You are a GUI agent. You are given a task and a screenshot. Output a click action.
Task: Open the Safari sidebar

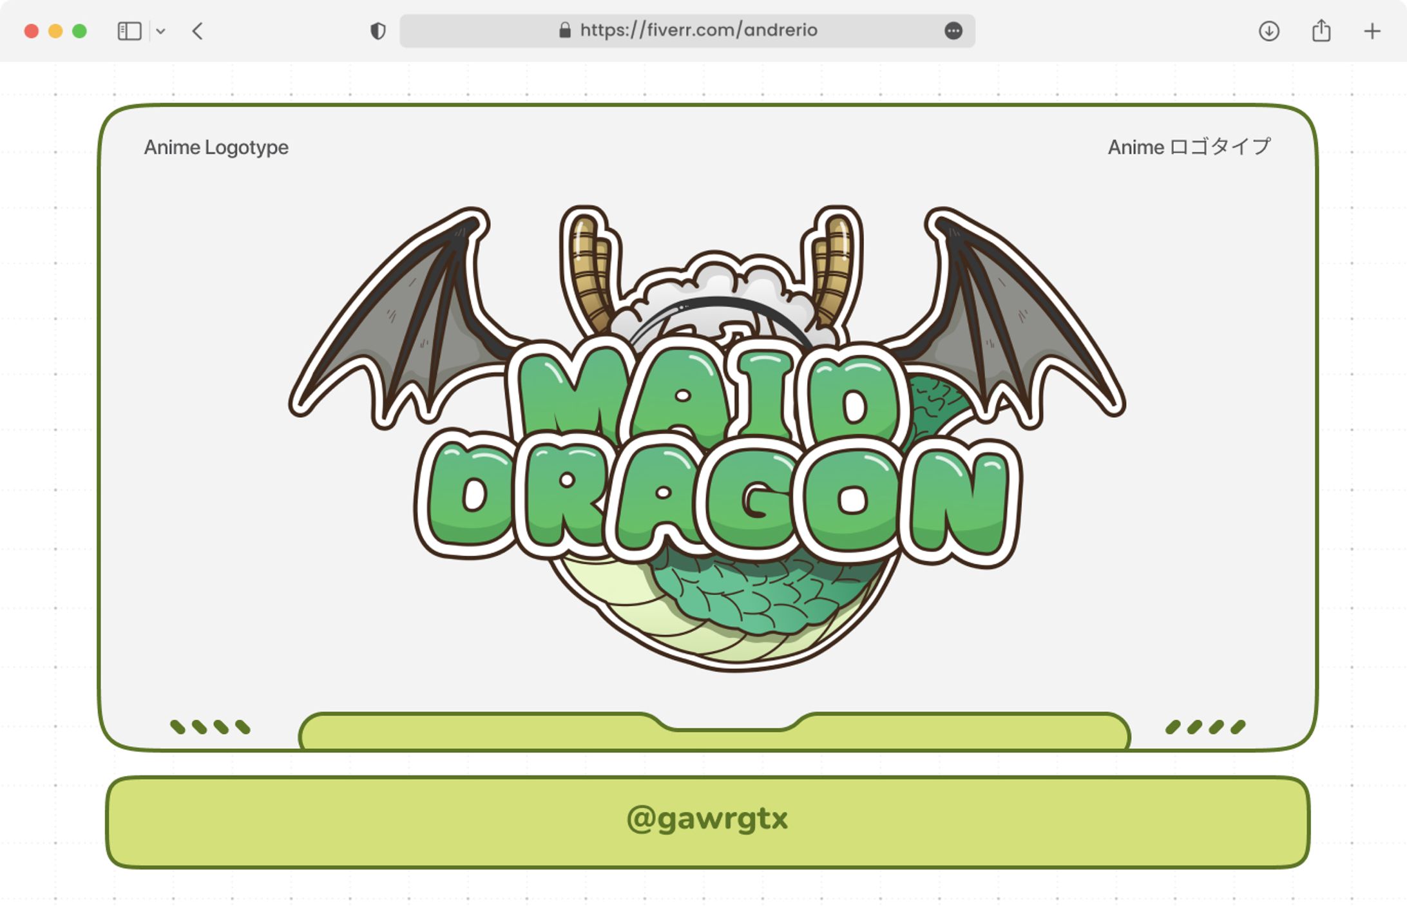tap(129, 30)
